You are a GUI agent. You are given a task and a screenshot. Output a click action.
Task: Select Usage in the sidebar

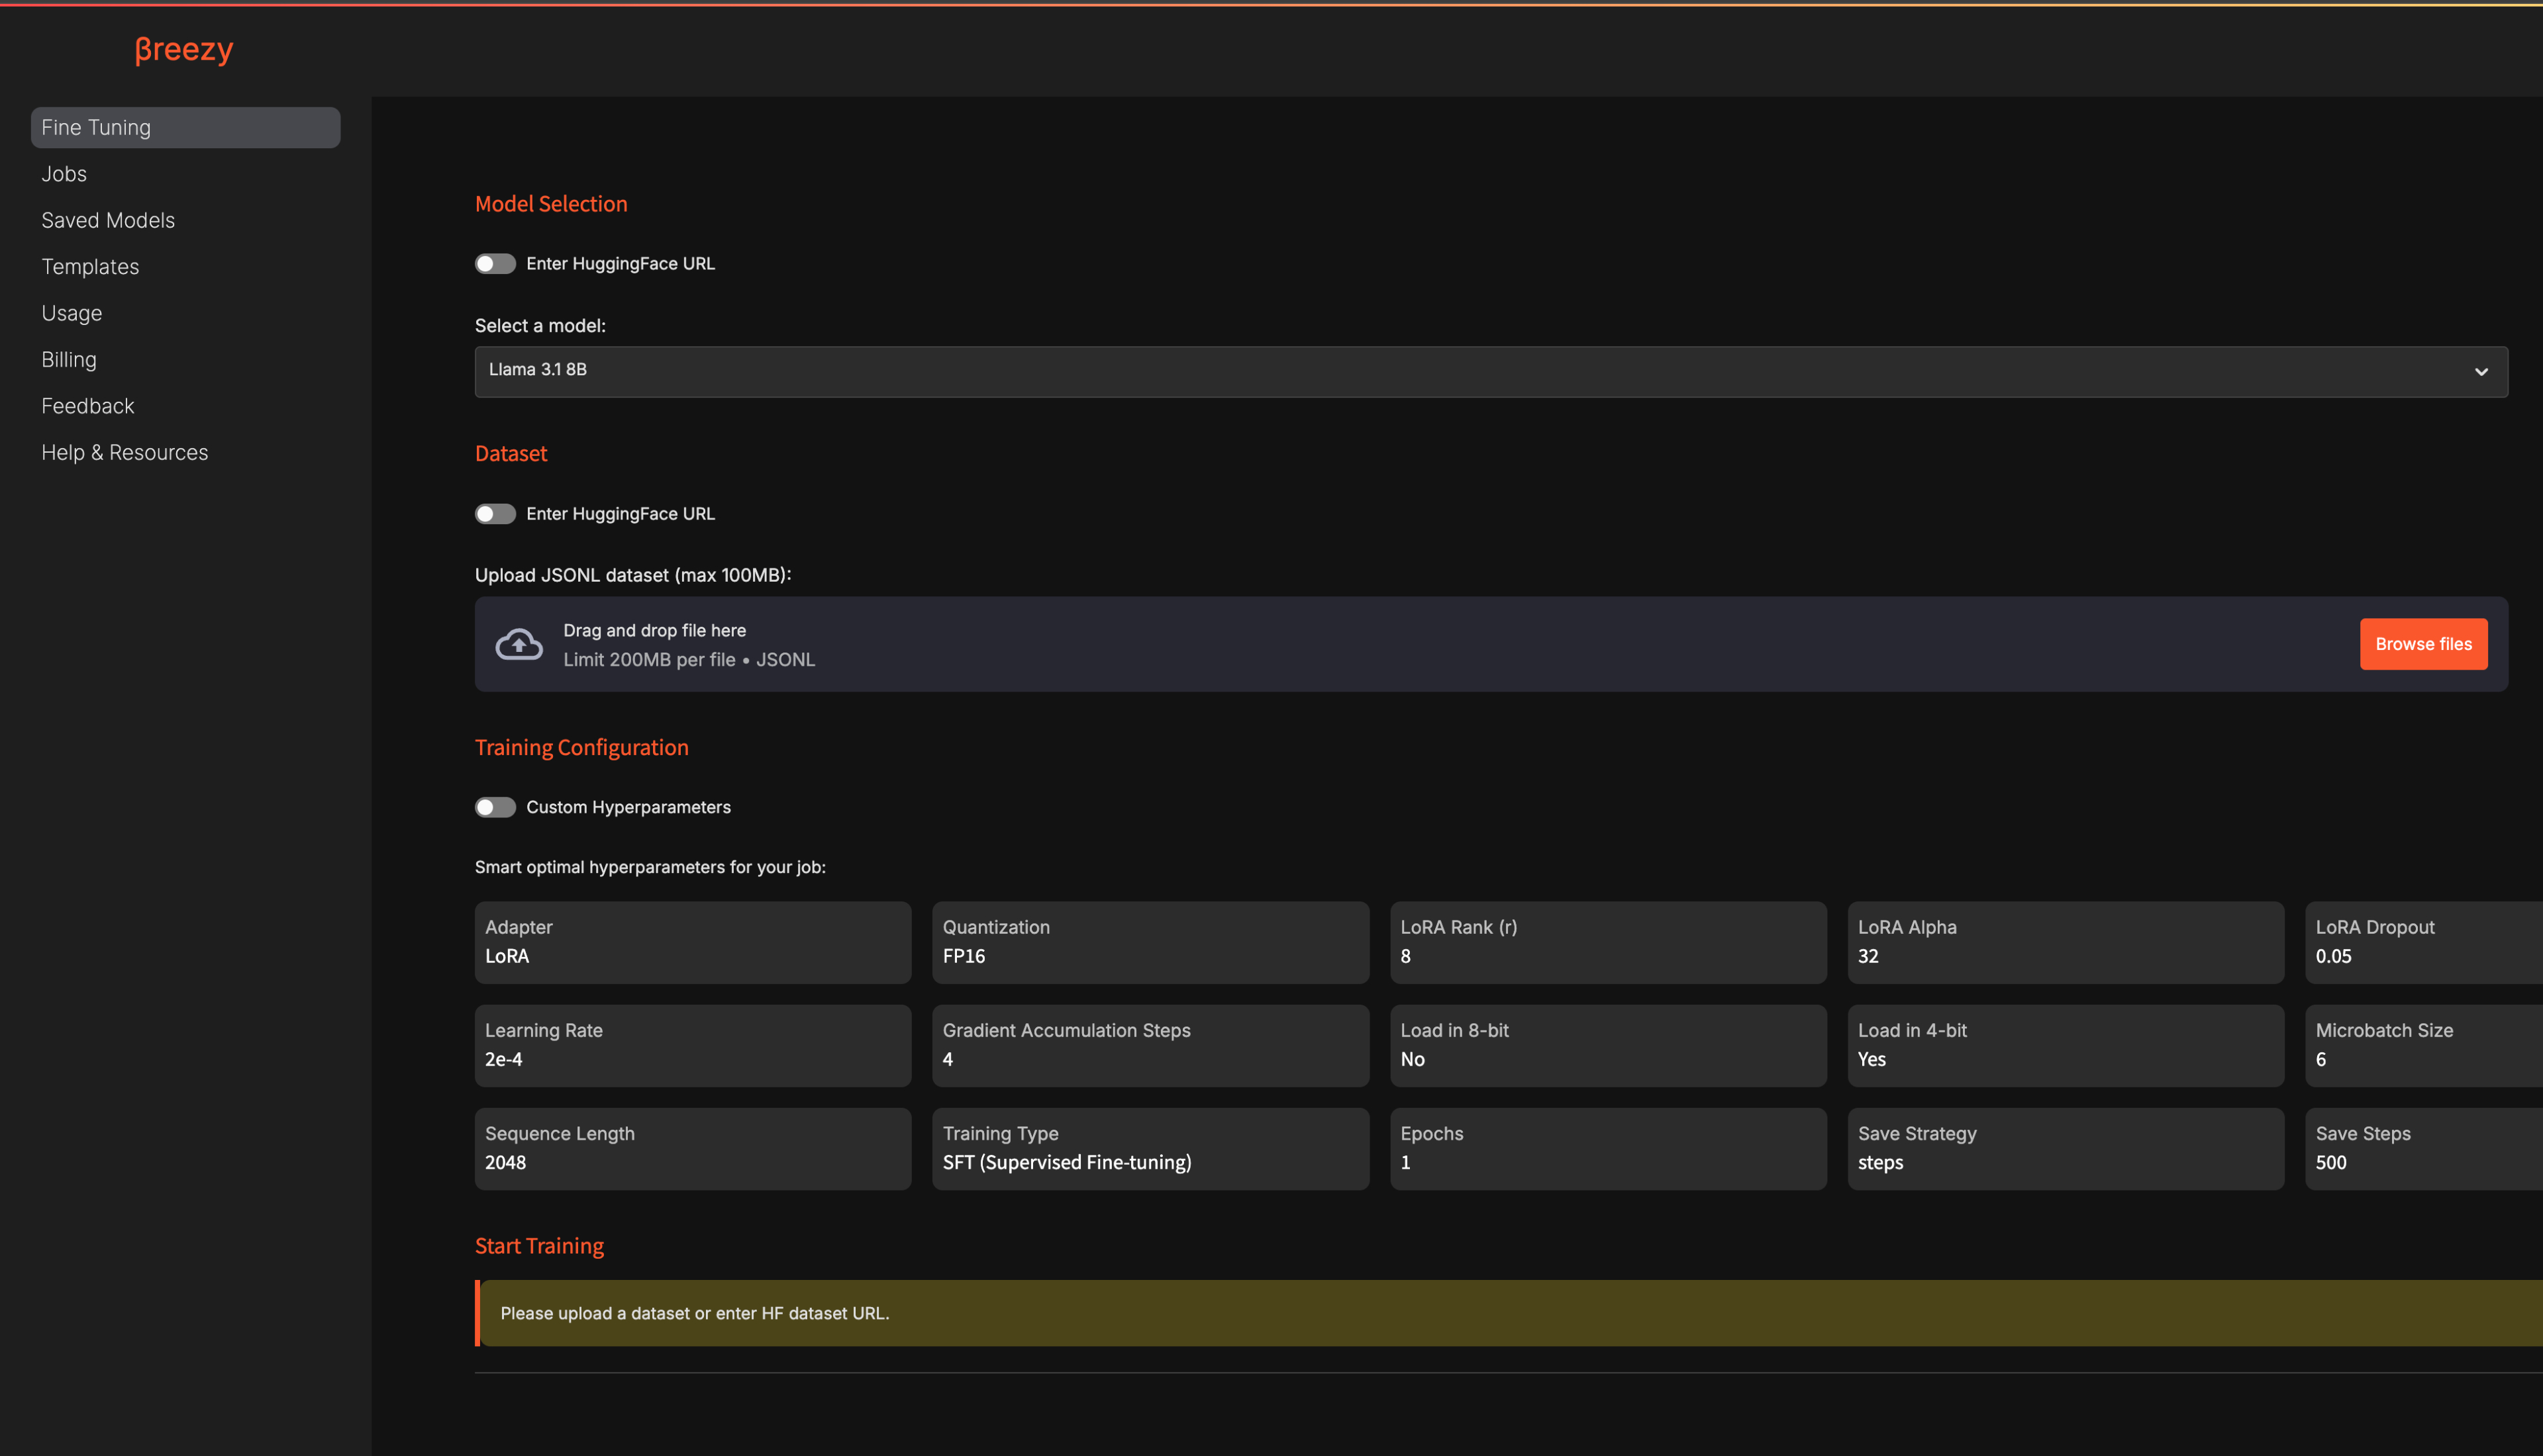coord(71,313)
